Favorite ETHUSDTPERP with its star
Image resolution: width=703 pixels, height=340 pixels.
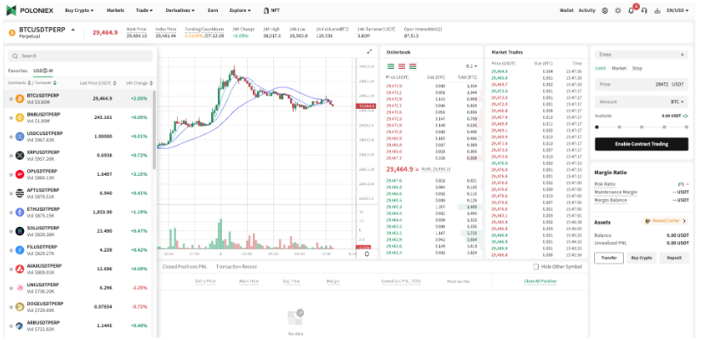11,212
